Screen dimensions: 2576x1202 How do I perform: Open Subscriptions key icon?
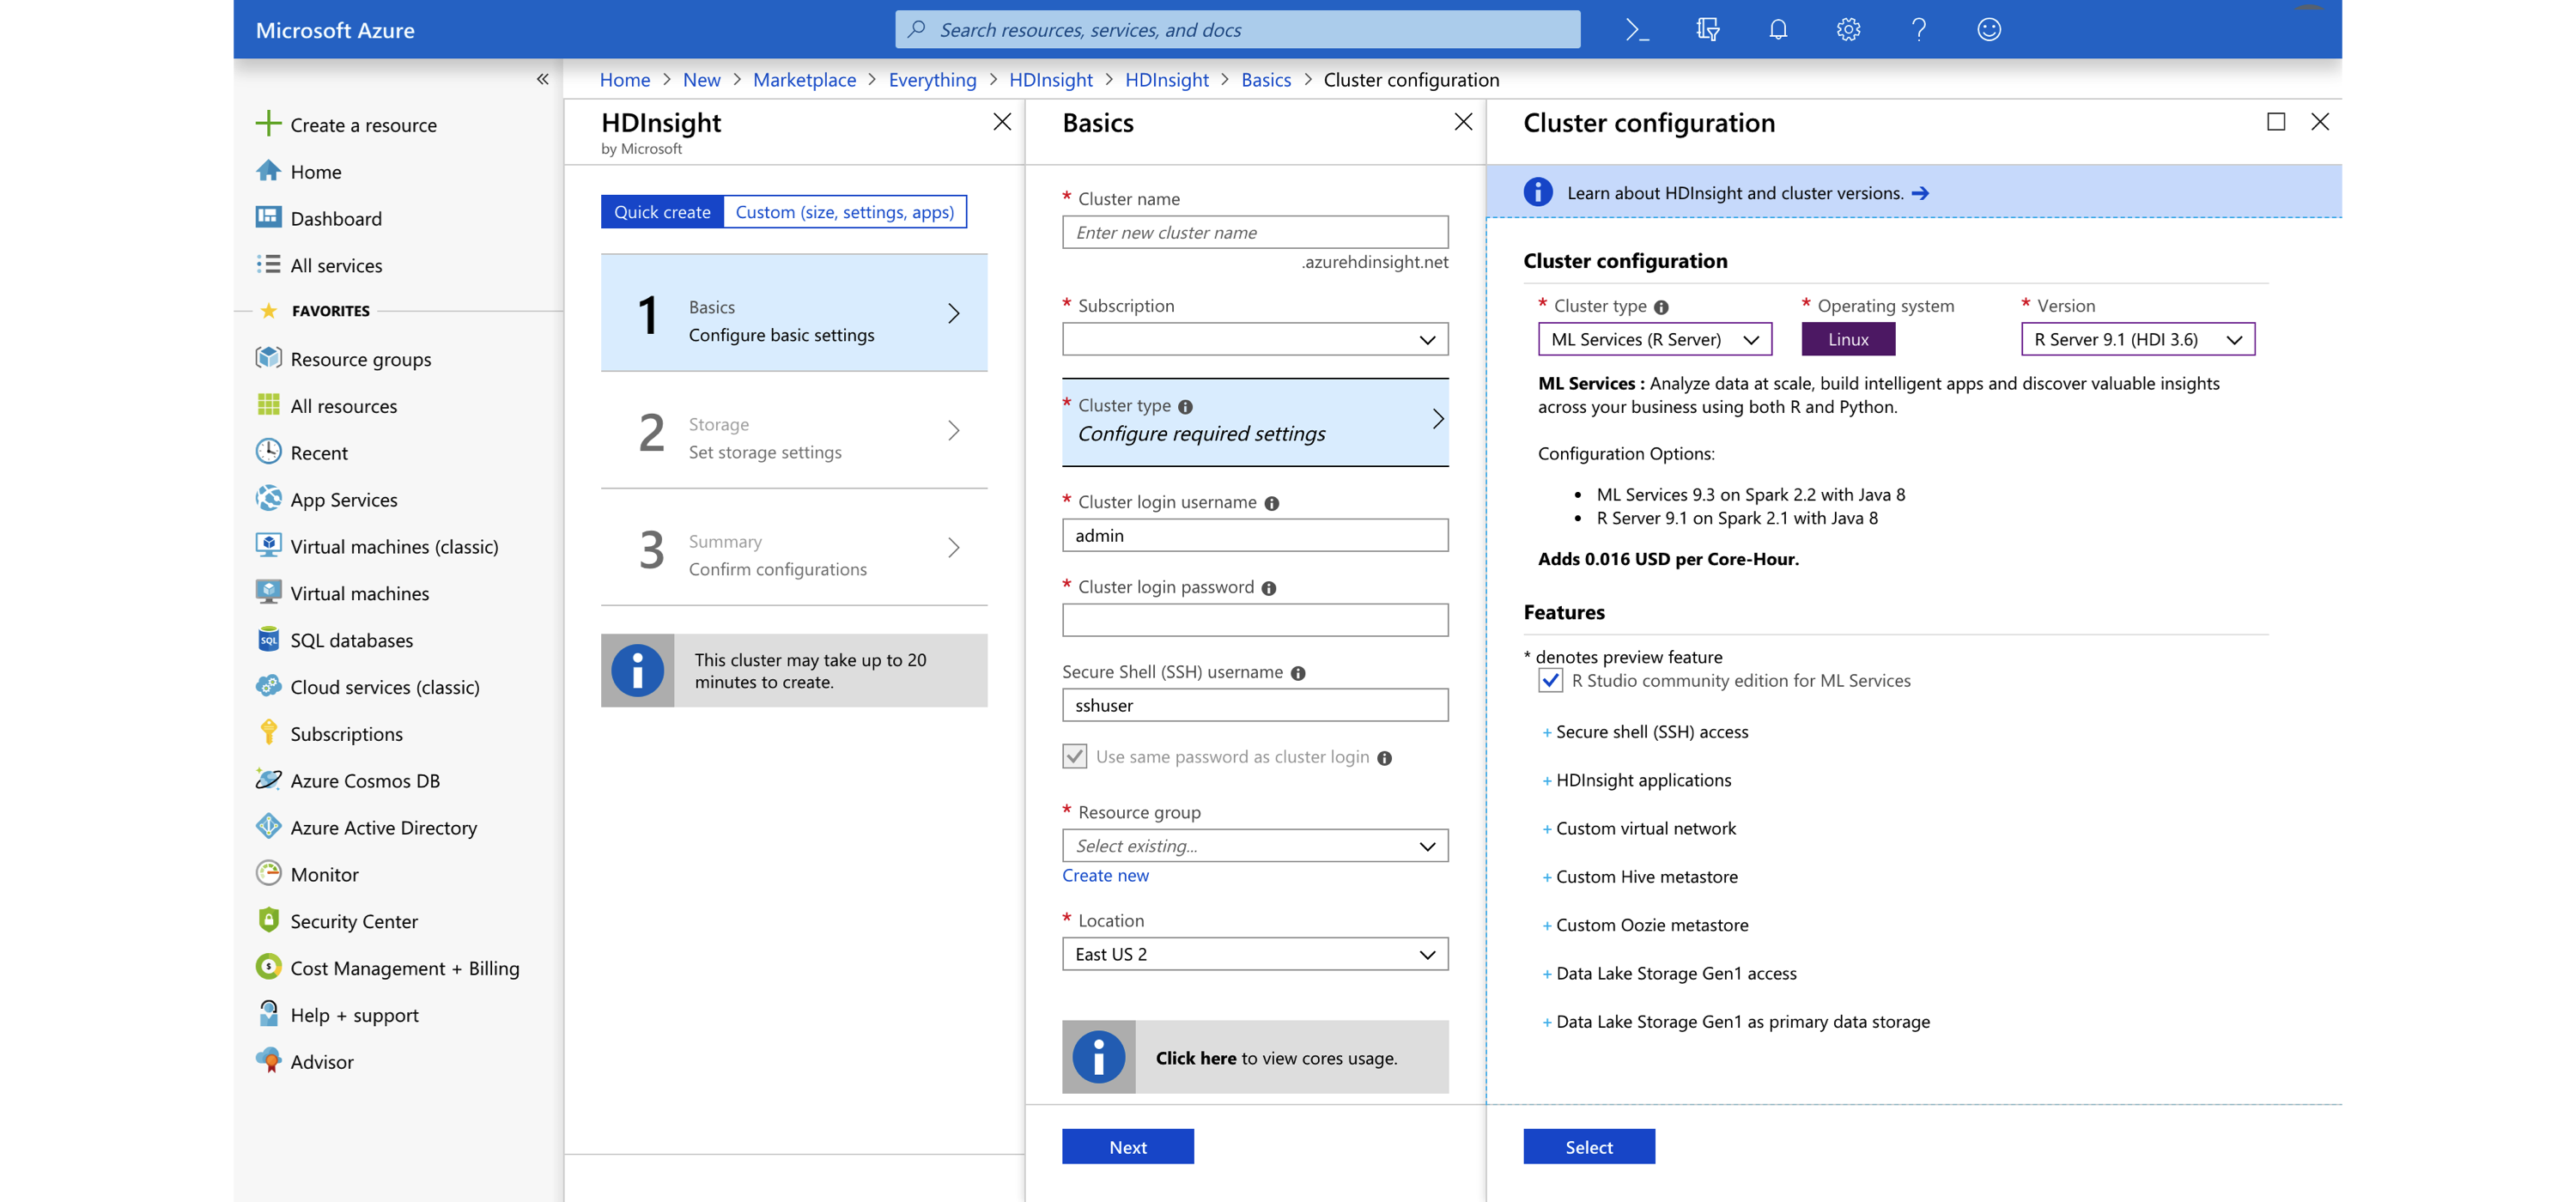[x=268, y=733]
